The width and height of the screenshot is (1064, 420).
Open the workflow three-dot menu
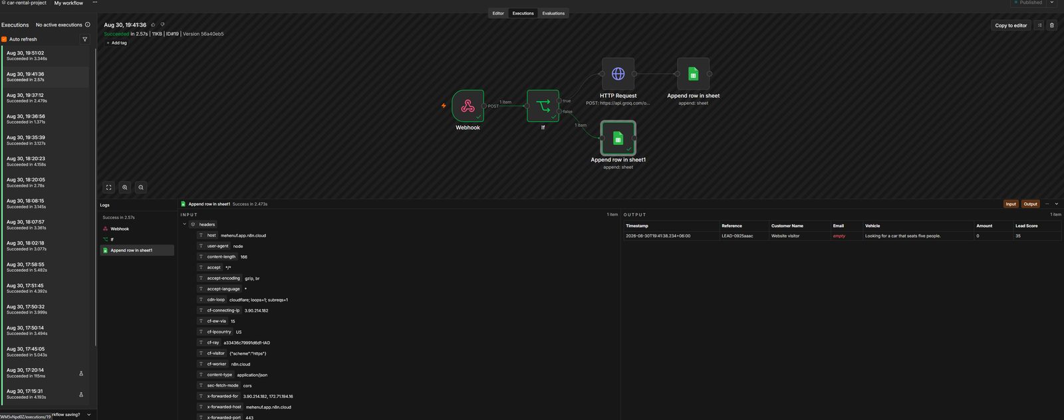tap(94, 3)
